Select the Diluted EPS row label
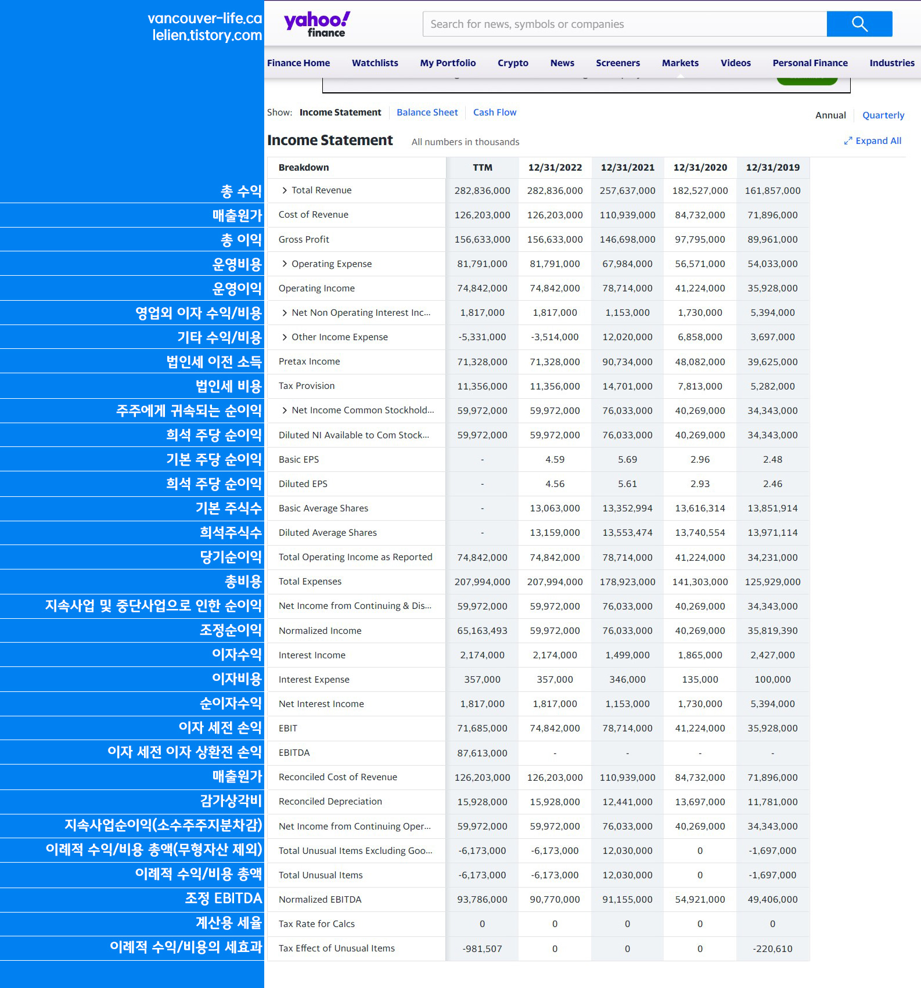This screenshot has width=921, height=988. click(x=303, y=484)
